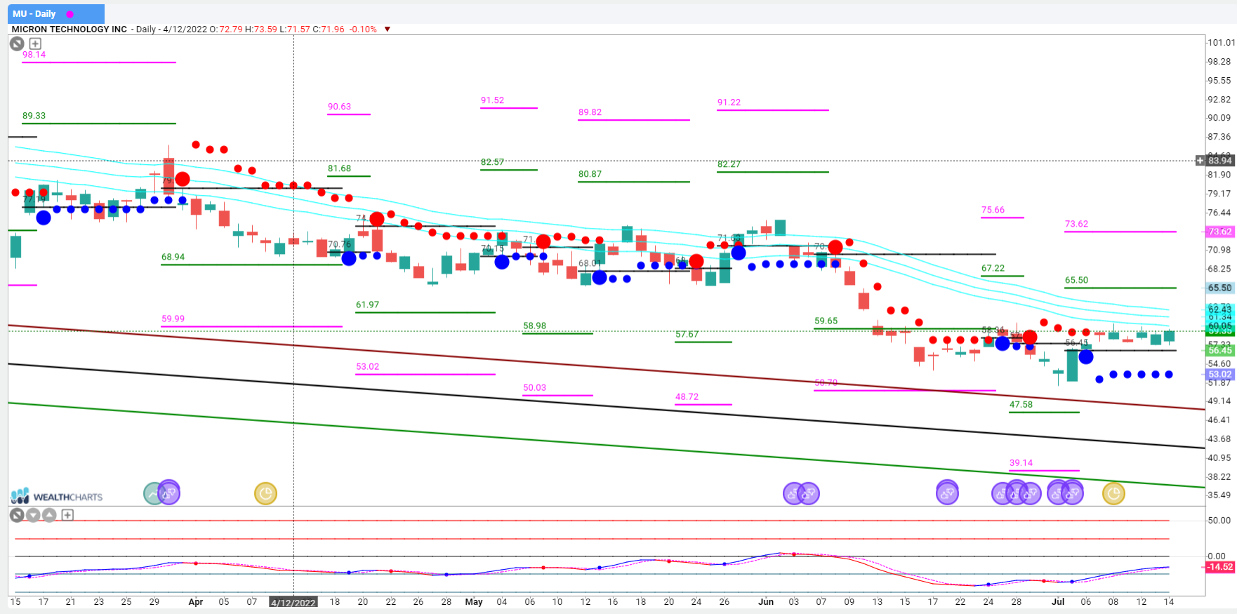The width and height of the screenshot is (1237, 614).
Task: Click the 81.68 green level label
Action: click(x=339, y=168)
